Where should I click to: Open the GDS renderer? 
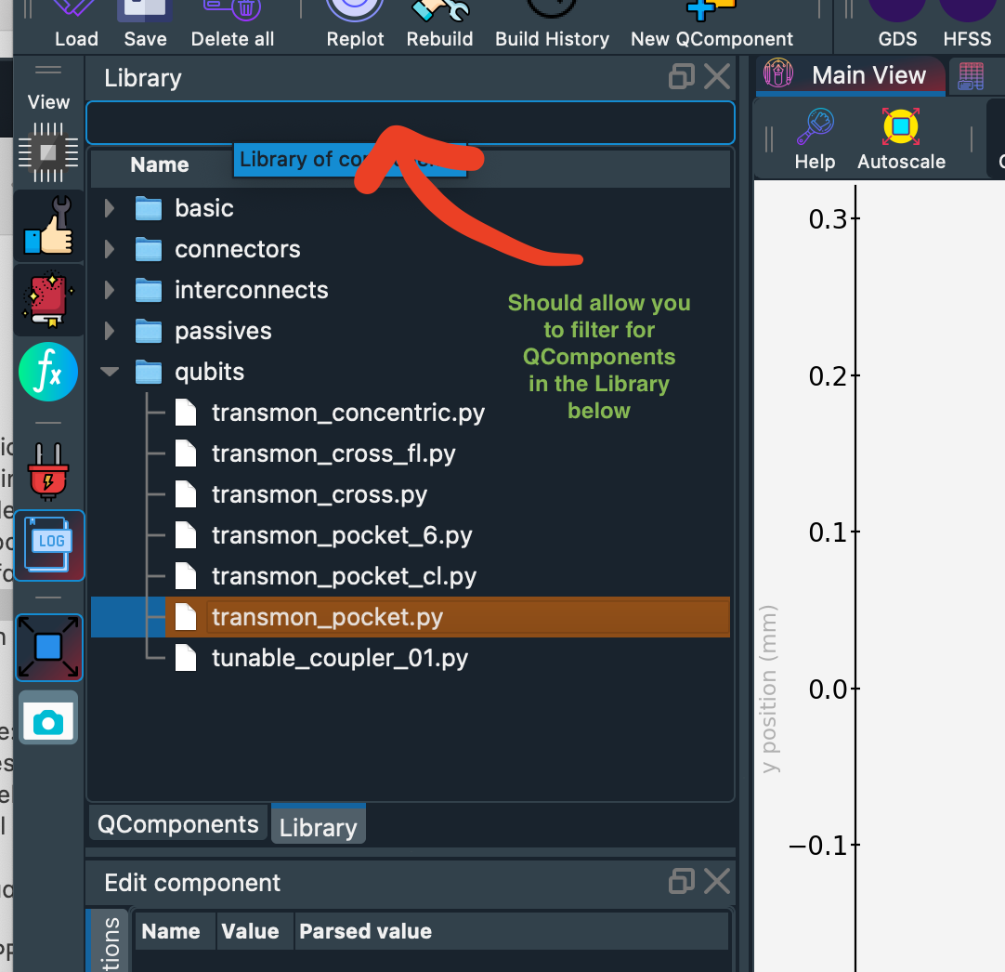897,26
